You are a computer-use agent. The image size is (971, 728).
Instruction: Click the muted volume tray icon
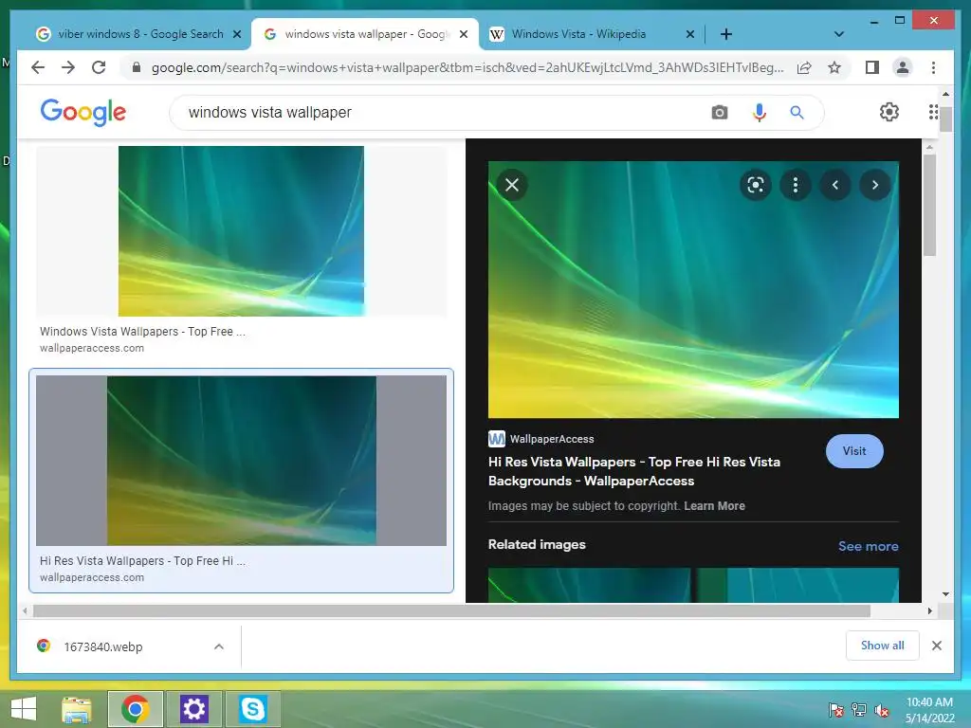882,710
